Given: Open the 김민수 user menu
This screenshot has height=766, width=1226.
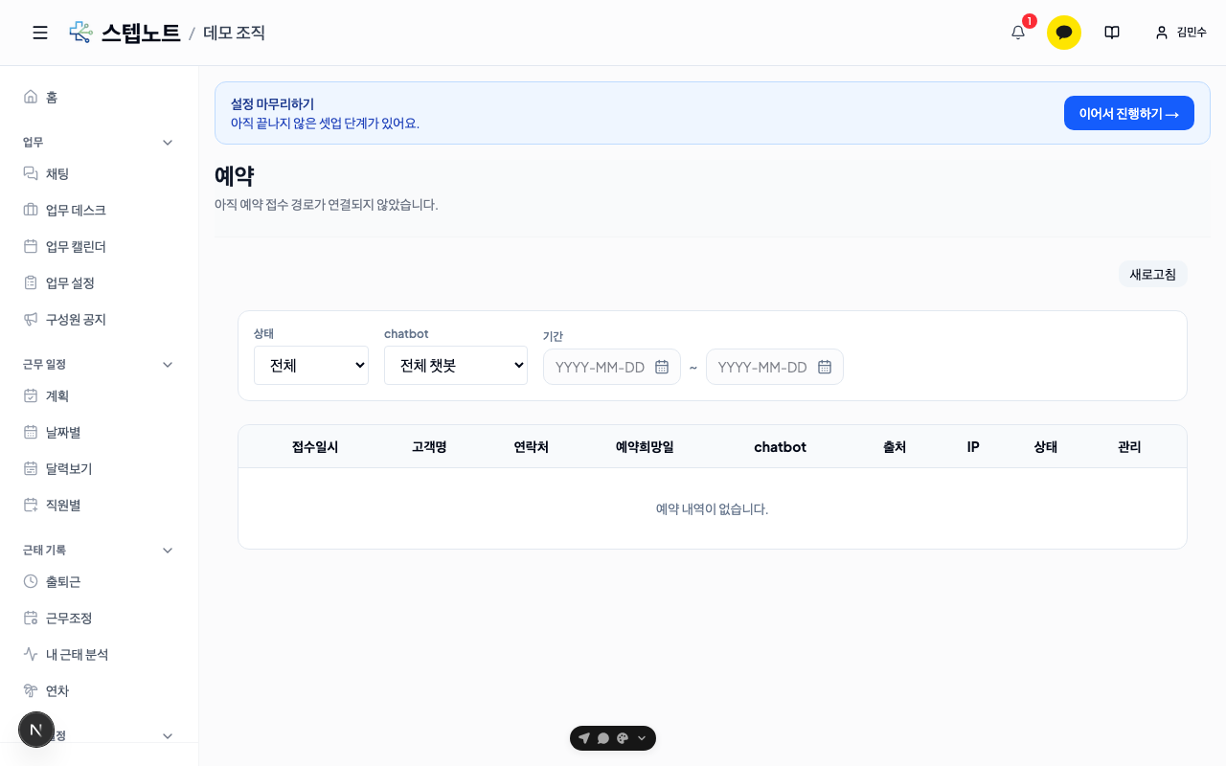Looking at the screenshot, I should tap(1181, 33).
